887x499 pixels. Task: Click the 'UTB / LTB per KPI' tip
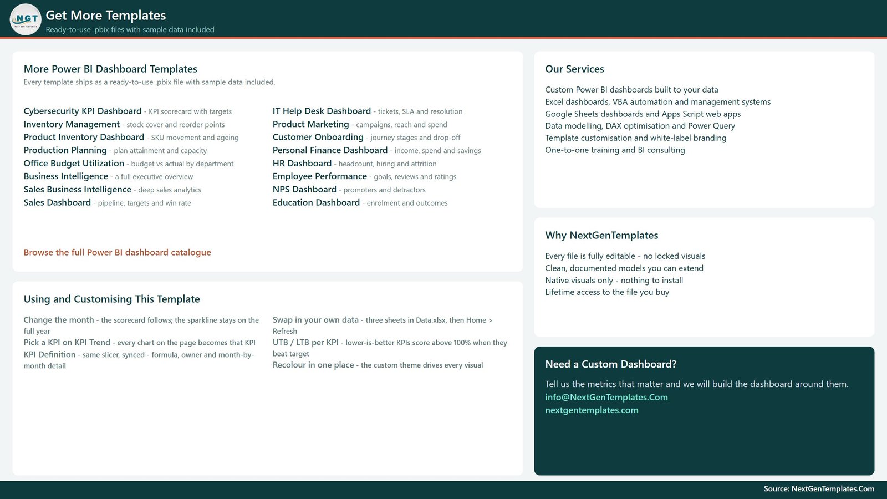click(390, 348)
